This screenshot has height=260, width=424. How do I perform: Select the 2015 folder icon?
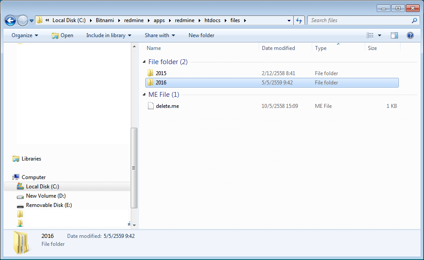pos(151,73)
